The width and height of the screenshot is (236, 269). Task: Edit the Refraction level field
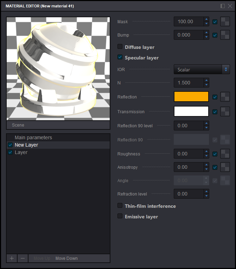[189, 194]
